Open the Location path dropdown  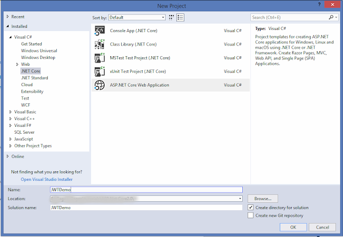(x=240, y=198)
